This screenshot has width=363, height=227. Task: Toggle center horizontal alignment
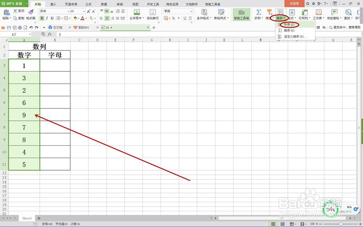click(107, 18)
